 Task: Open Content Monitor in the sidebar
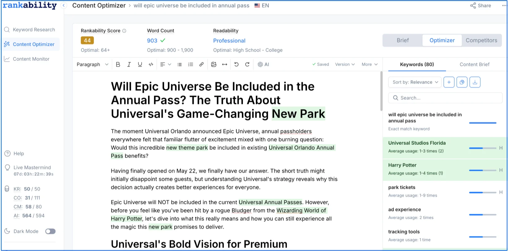point(30,59)
